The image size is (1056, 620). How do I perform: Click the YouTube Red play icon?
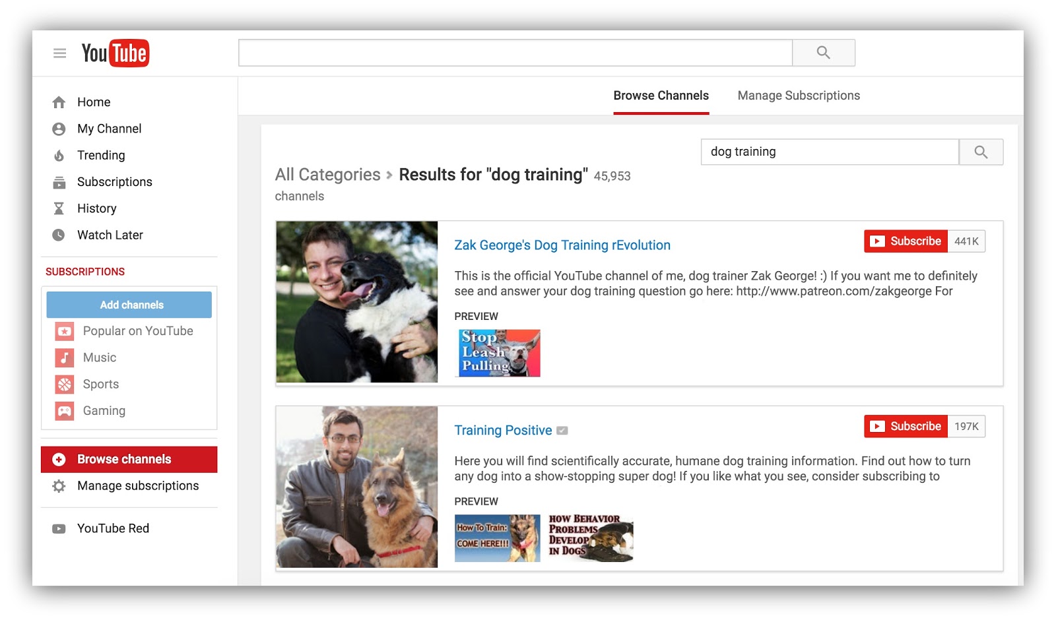(59, 529)
